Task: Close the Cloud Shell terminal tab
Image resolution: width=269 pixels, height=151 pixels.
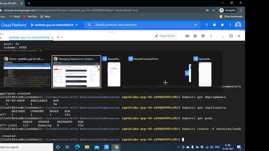Action: (x=52, y=37)
